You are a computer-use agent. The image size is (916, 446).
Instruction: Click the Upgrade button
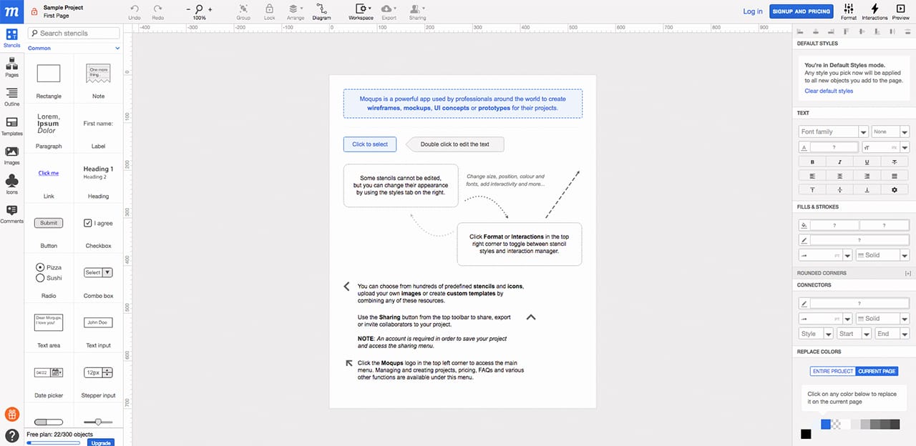101,443
